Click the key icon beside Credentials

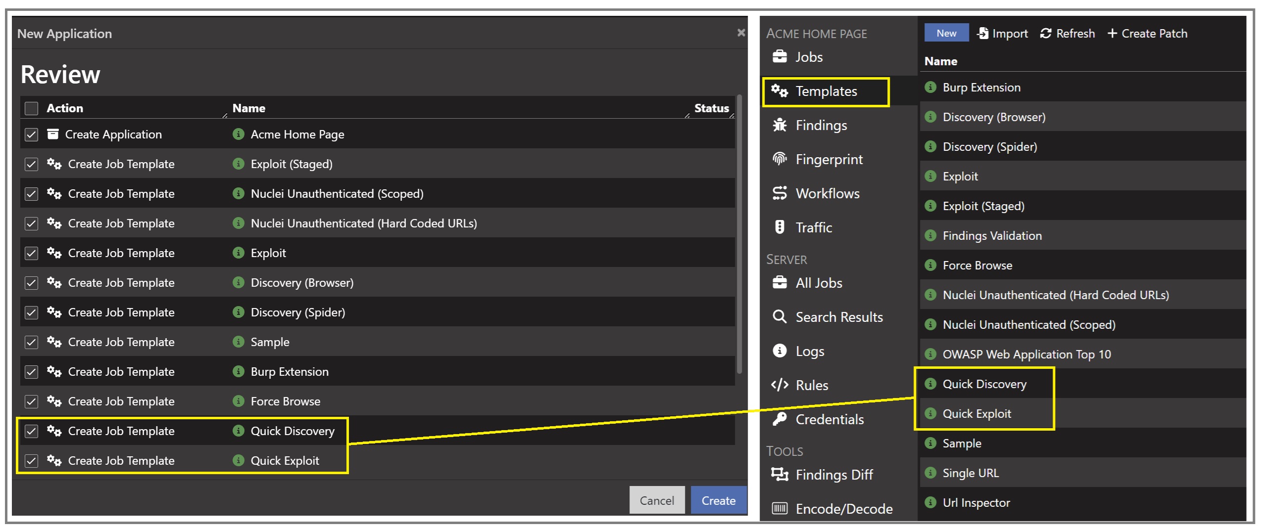[779, 419]
